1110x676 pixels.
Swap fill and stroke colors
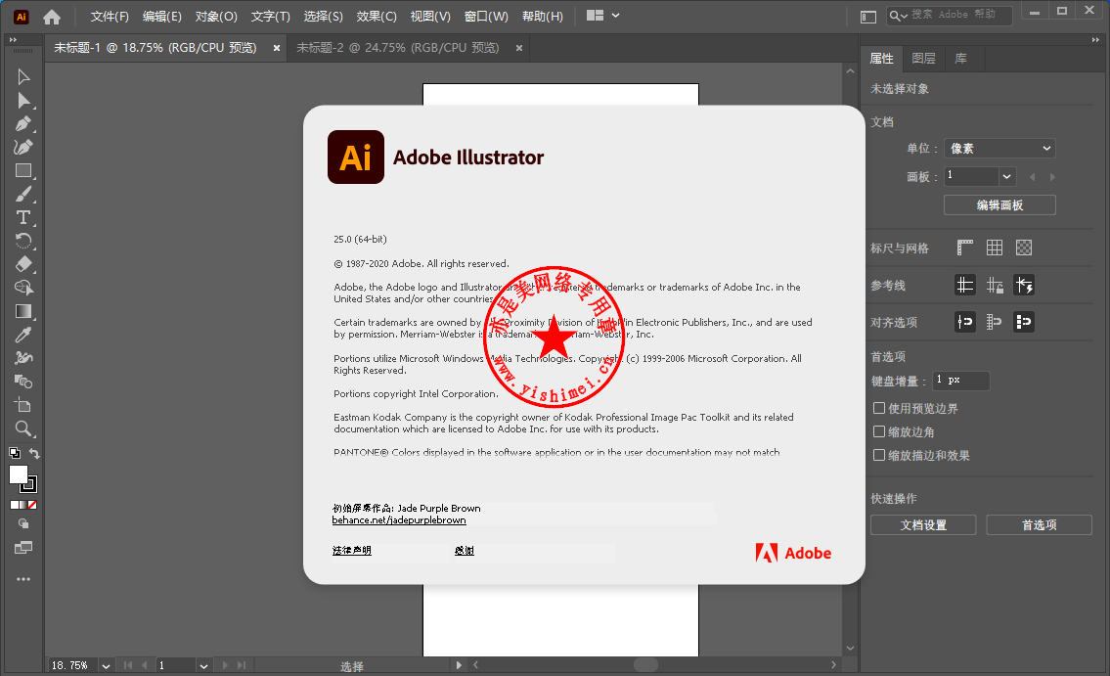[34, 453]
